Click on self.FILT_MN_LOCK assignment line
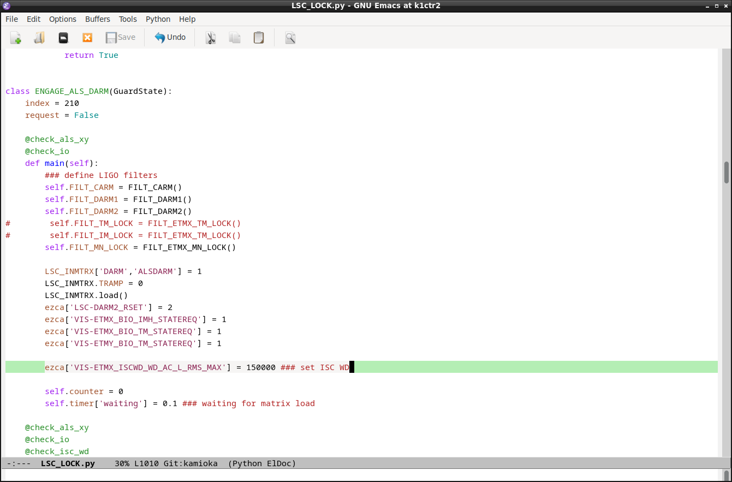 [x=140, y=247]
